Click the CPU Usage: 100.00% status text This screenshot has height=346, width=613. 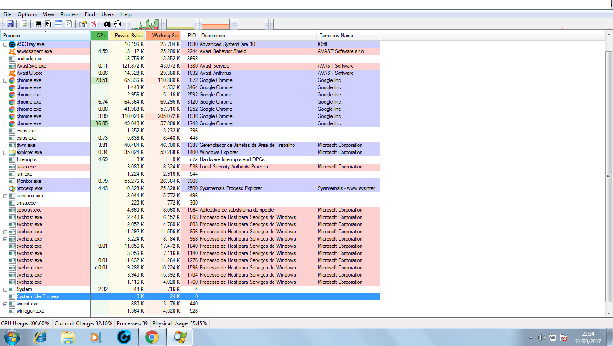[25, 323]
